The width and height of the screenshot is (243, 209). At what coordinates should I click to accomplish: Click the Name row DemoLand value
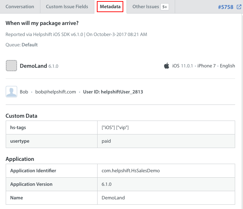113,198
